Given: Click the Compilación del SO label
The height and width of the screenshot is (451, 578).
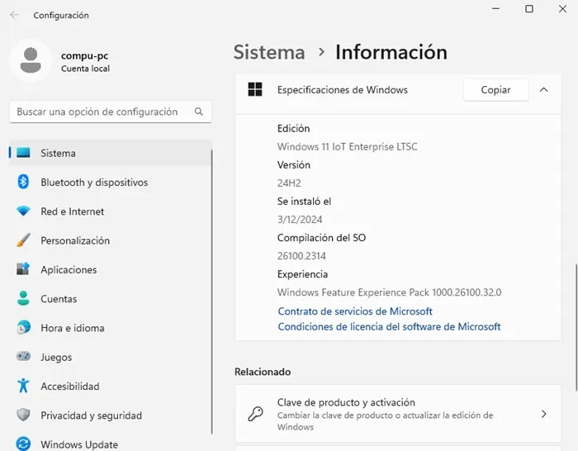Looking at the screenshot, I should coord(321,238).
